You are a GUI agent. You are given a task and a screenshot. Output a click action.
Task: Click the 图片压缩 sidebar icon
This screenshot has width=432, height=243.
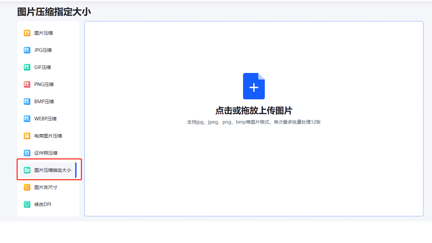click(x=27, y=33)
